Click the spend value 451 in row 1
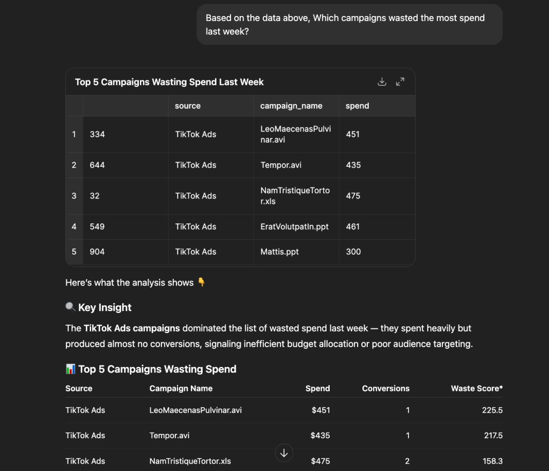This screenshot has width=549, height=471. pyautogui.click(x=352, y=134)
